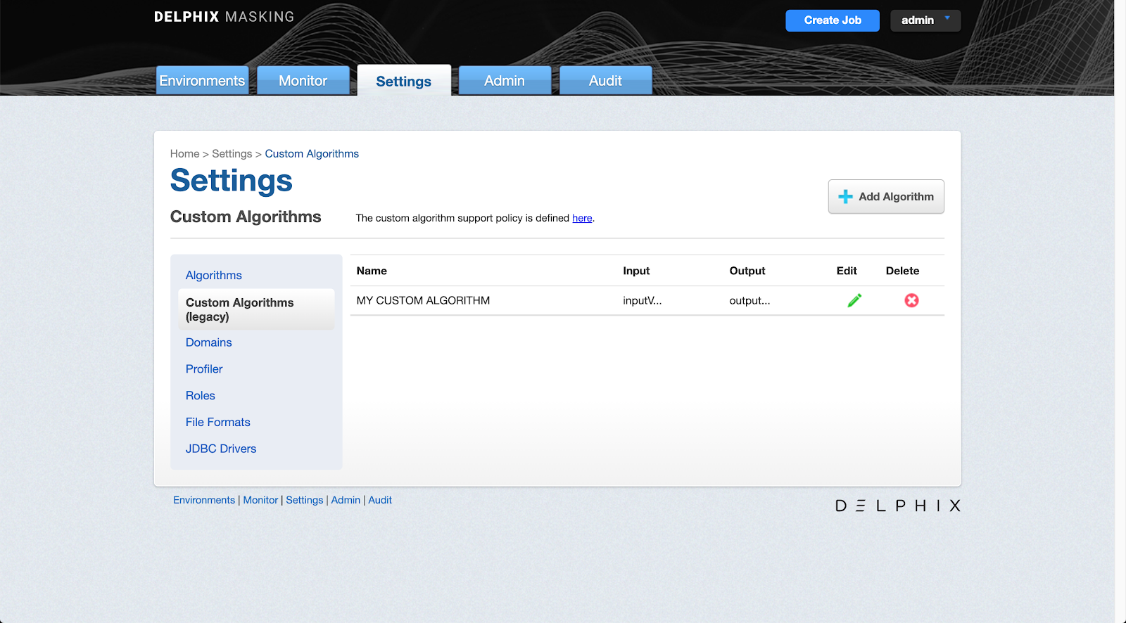Viewport: 1126px width, 623px height.
Task: Click the red delete icon for MY CUSTOM ALGORITHM
Action: [911, 300]
